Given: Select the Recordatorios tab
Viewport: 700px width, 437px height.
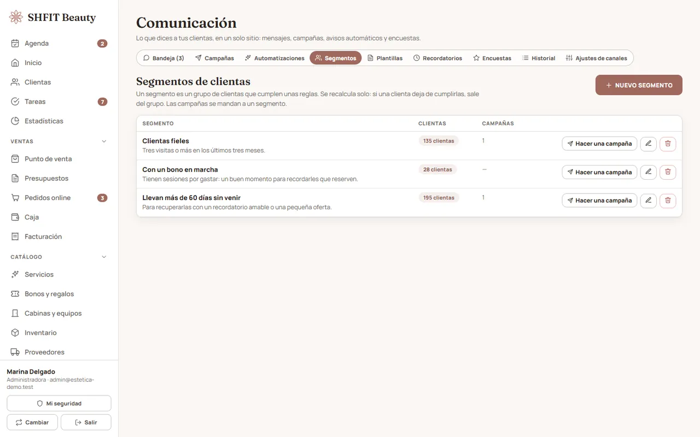Looking at the screenshot, I should 437,58.
